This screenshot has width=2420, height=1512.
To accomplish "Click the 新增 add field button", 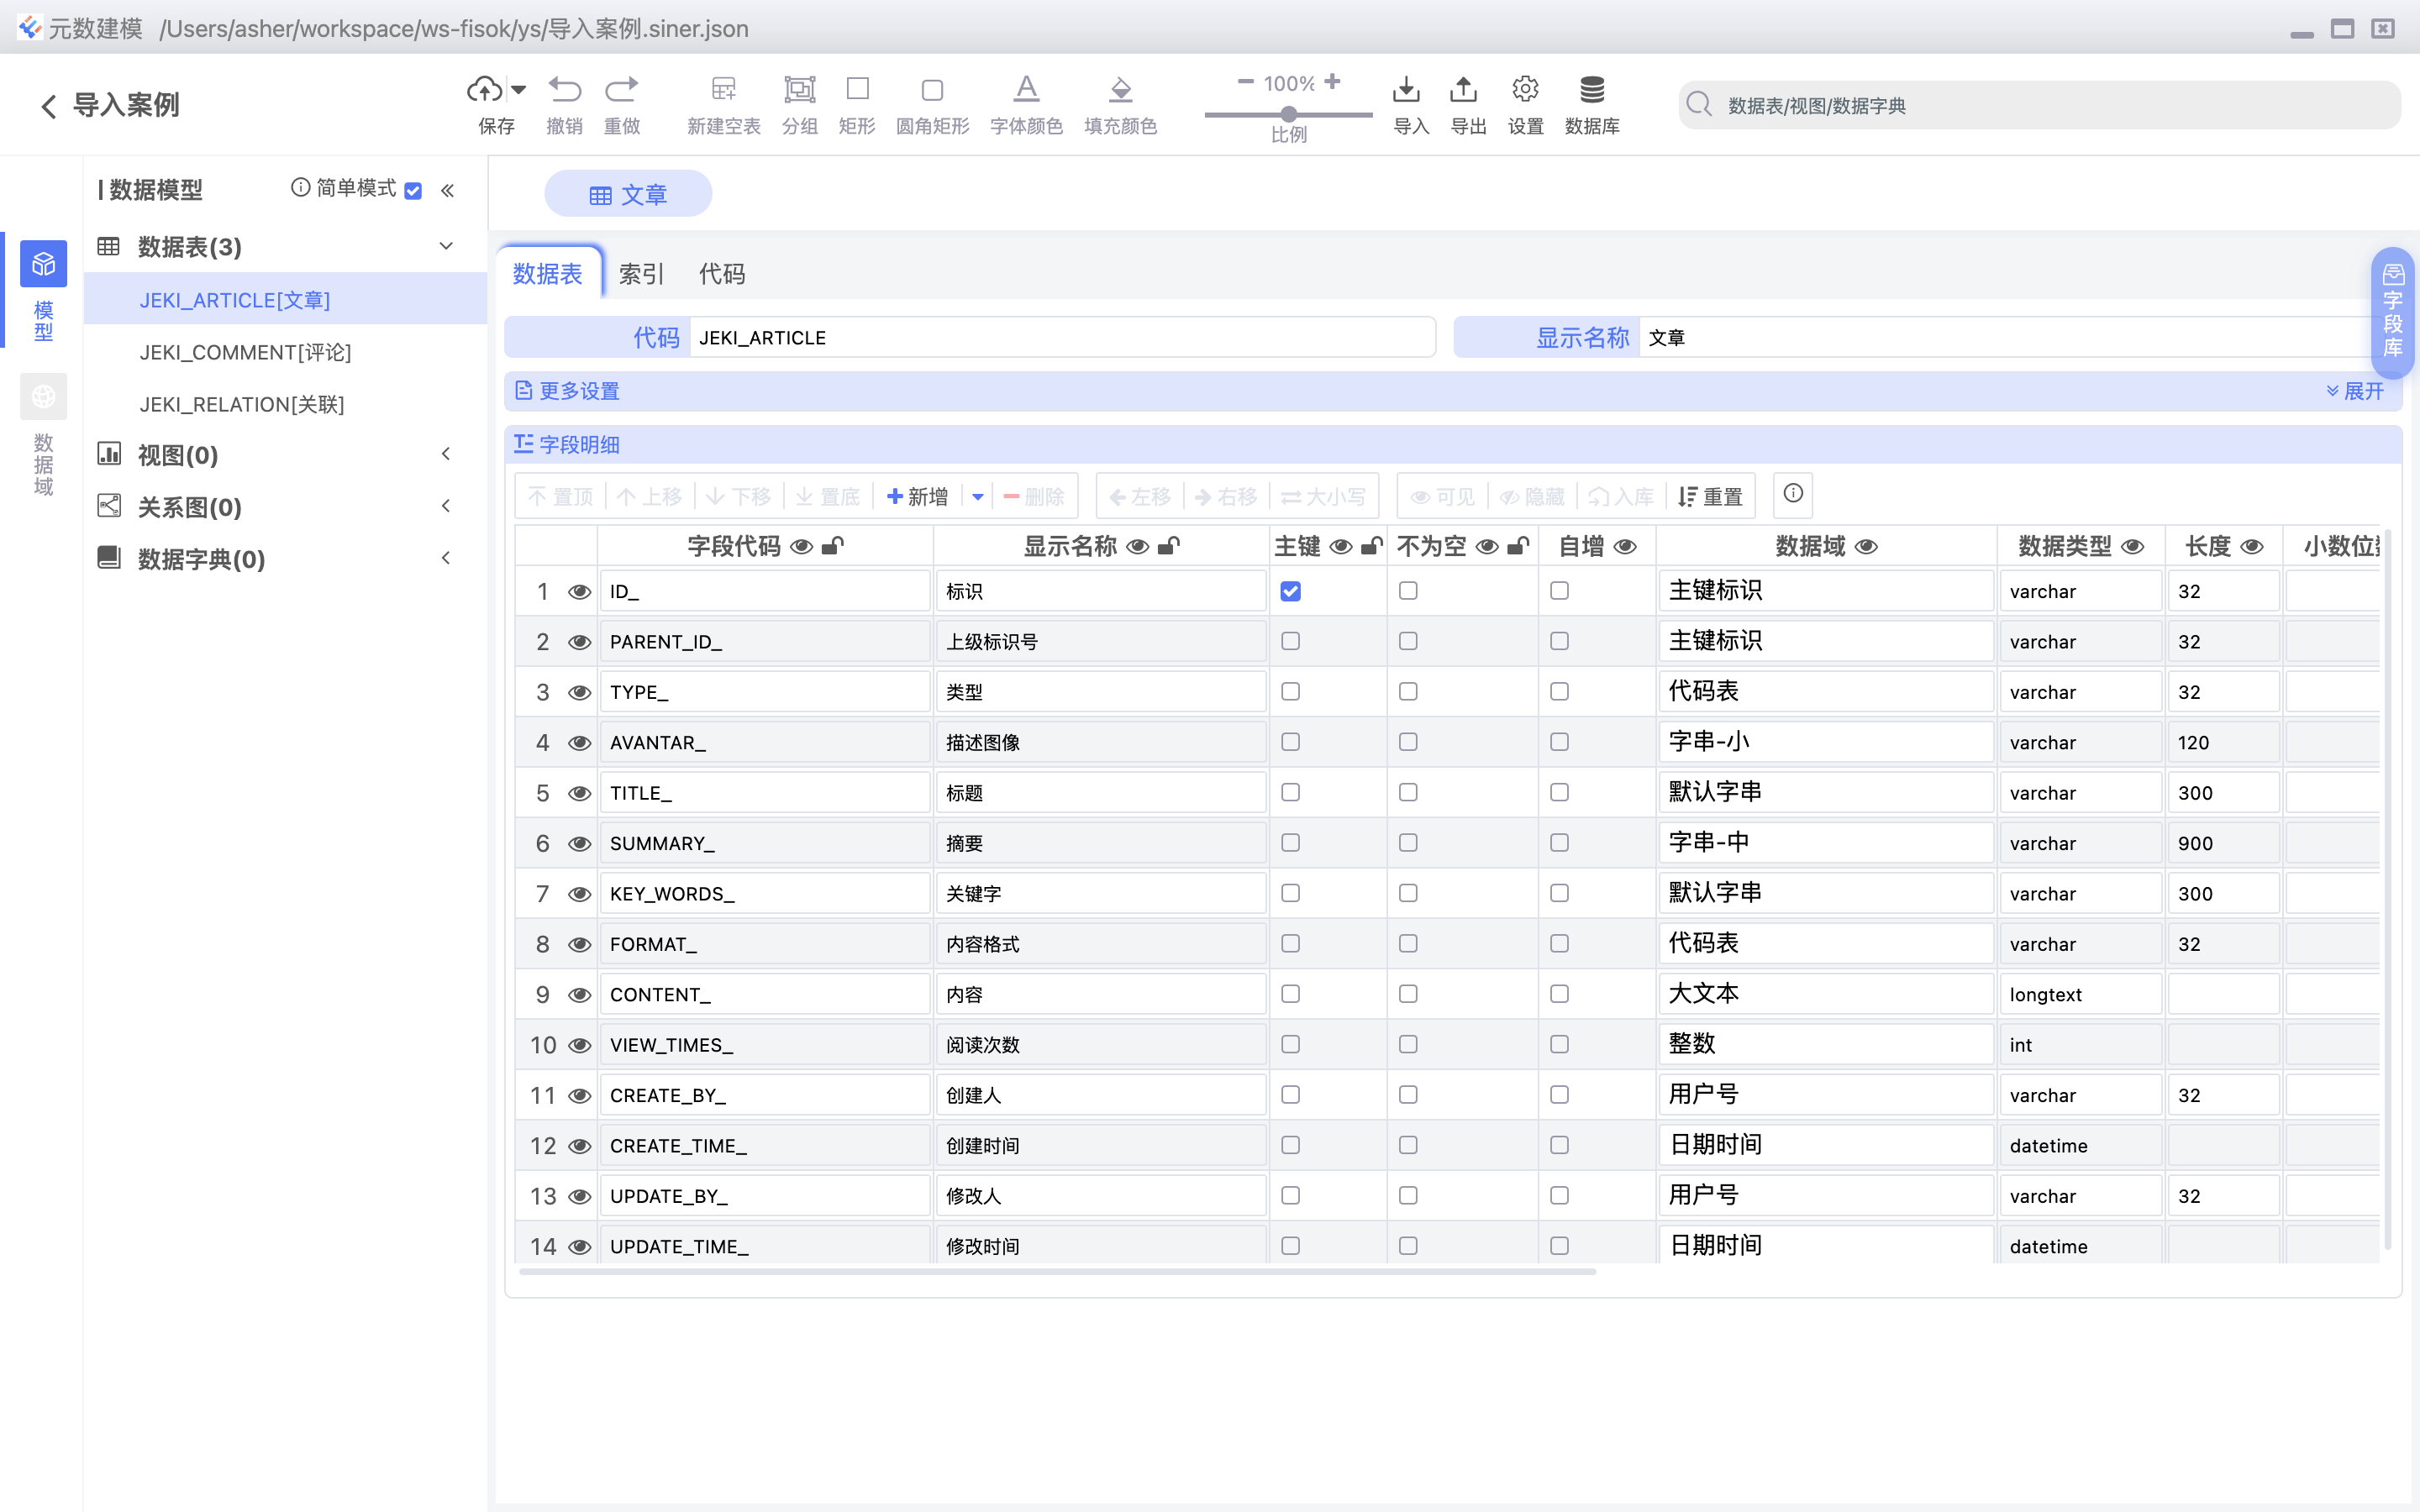I will (x=917, y=497).
